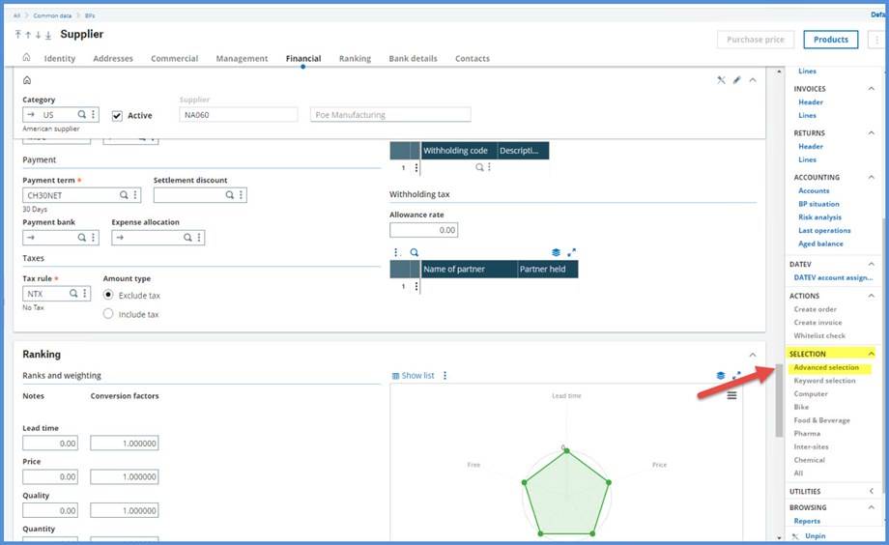
Task: Click the Products button
Action: click(x=830, y=40)
